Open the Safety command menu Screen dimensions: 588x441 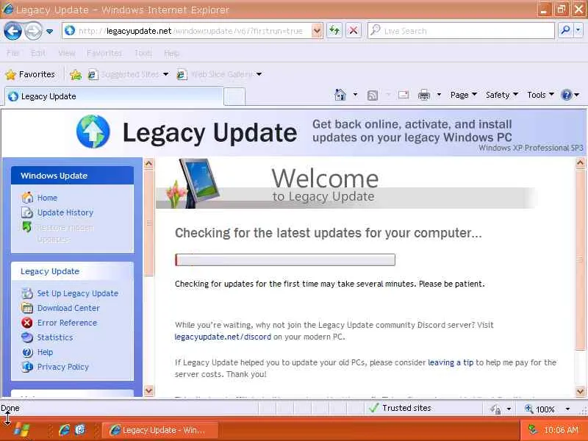coord(502,95)
